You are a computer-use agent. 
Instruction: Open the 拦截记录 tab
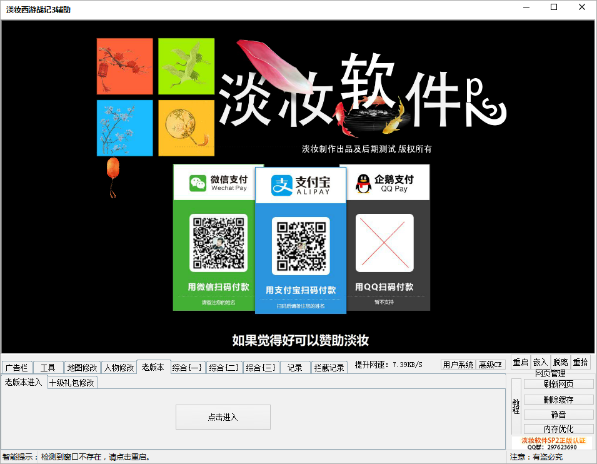329,368
